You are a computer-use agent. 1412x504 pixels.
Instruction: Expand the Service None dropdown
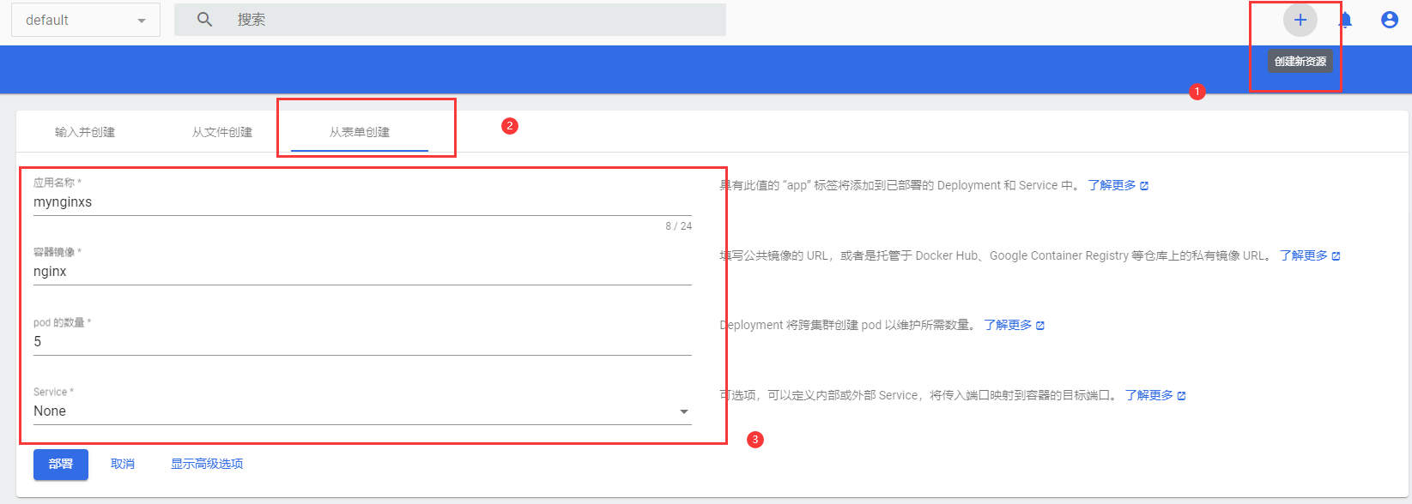point(362,411)
